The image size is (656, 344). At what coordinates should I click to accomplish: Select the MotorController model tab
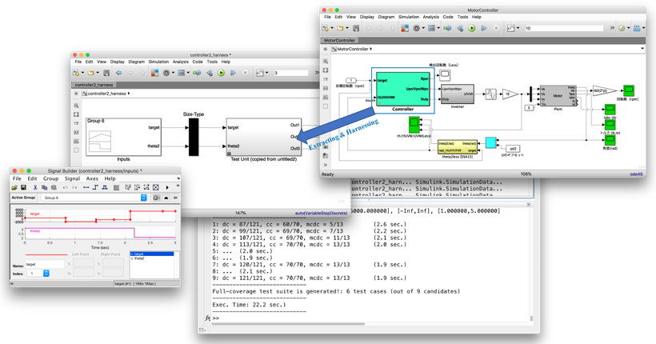point(340,40)
